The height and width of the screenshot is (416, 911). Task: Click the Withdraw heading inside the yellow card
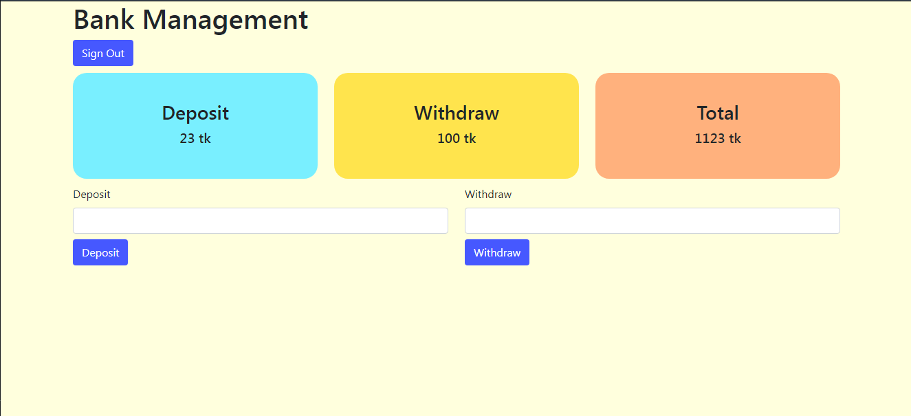coord(456,113)
